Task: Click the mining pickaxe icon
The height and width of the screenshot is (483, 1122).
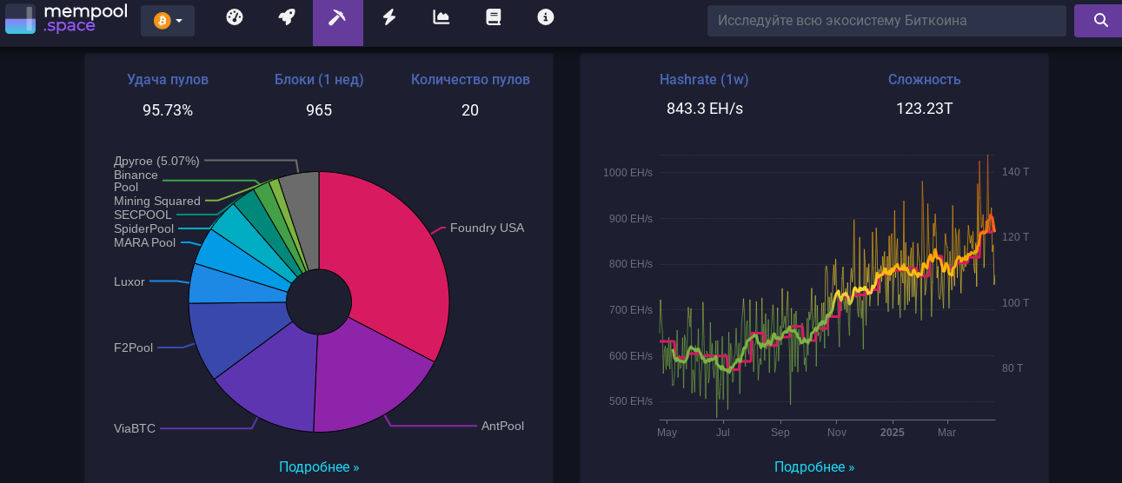Action: point(337,18)
